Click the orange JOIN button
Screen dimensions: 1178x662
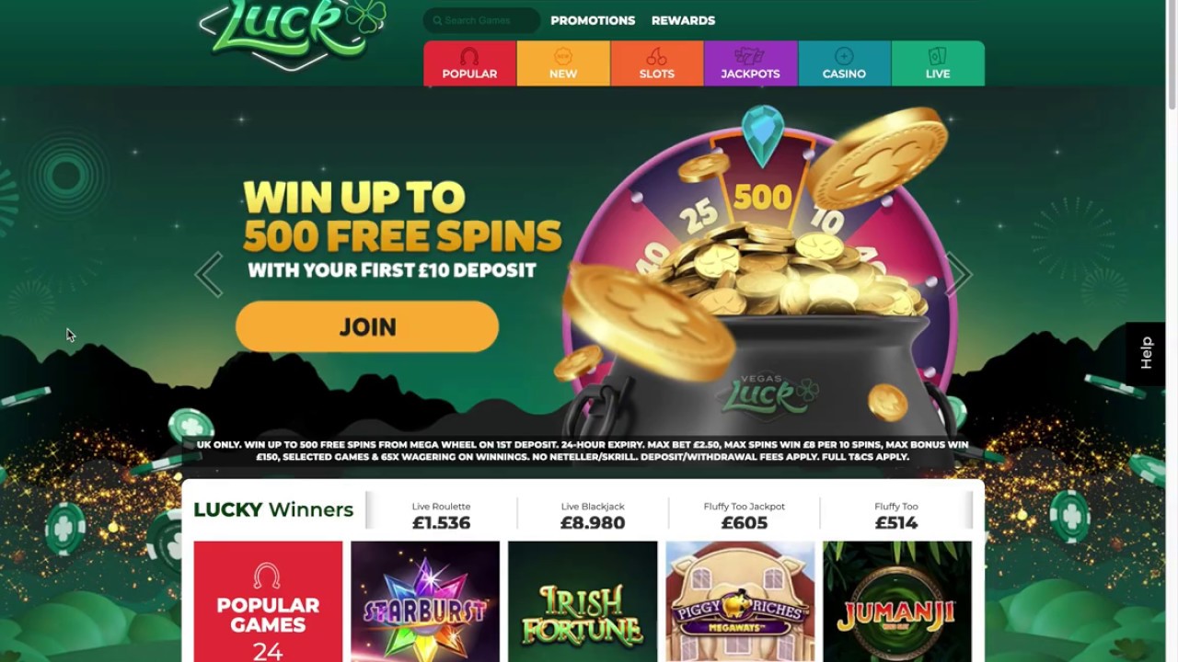click(x=367, y=326)
